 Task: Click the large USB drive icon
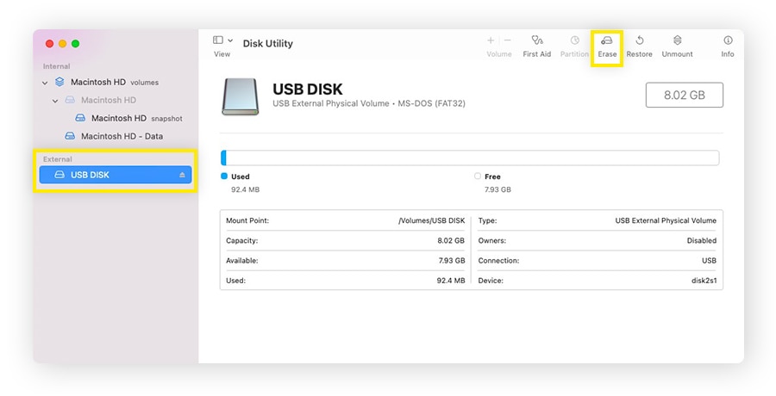[x=240, y=96]
